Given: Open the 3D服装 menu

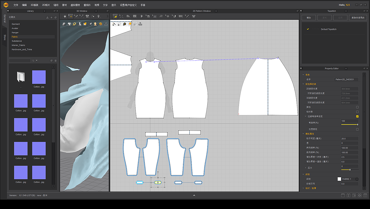Looking at the screenshot, I should click(x=34, y=5).
